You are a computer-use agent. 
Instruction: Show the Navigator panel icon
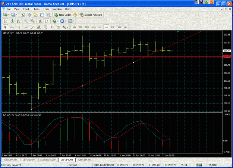pos(36,15)
